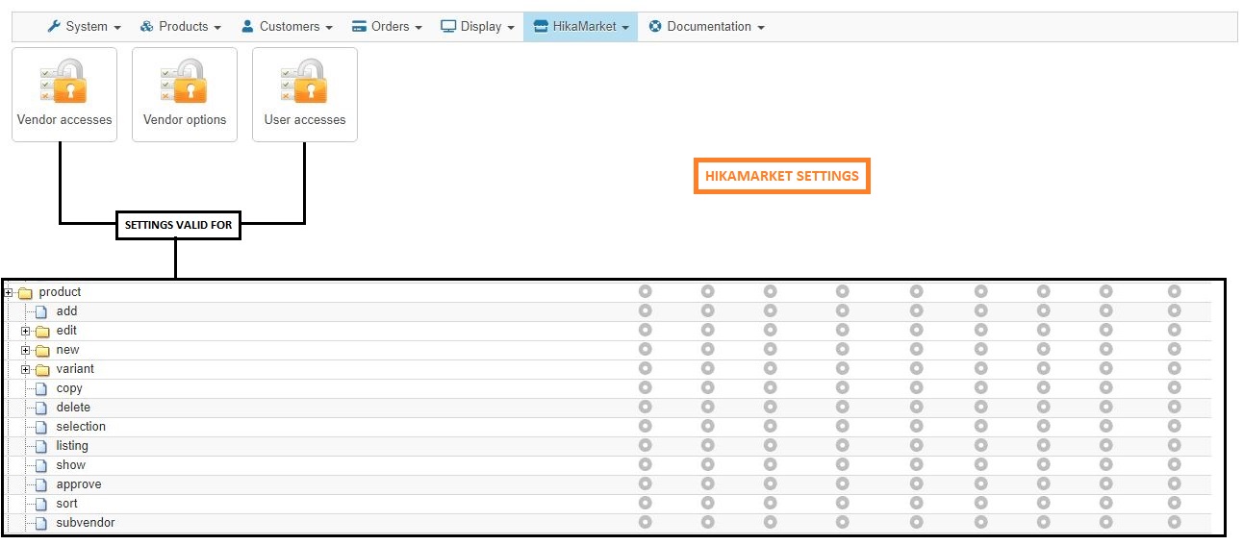Open the System menu
The width and height of the screenshot is (1243, 545).
click(x=84, y=27)
